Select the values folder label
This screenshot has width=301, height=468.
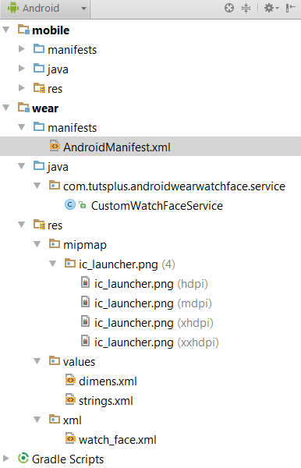click(79, 362)
